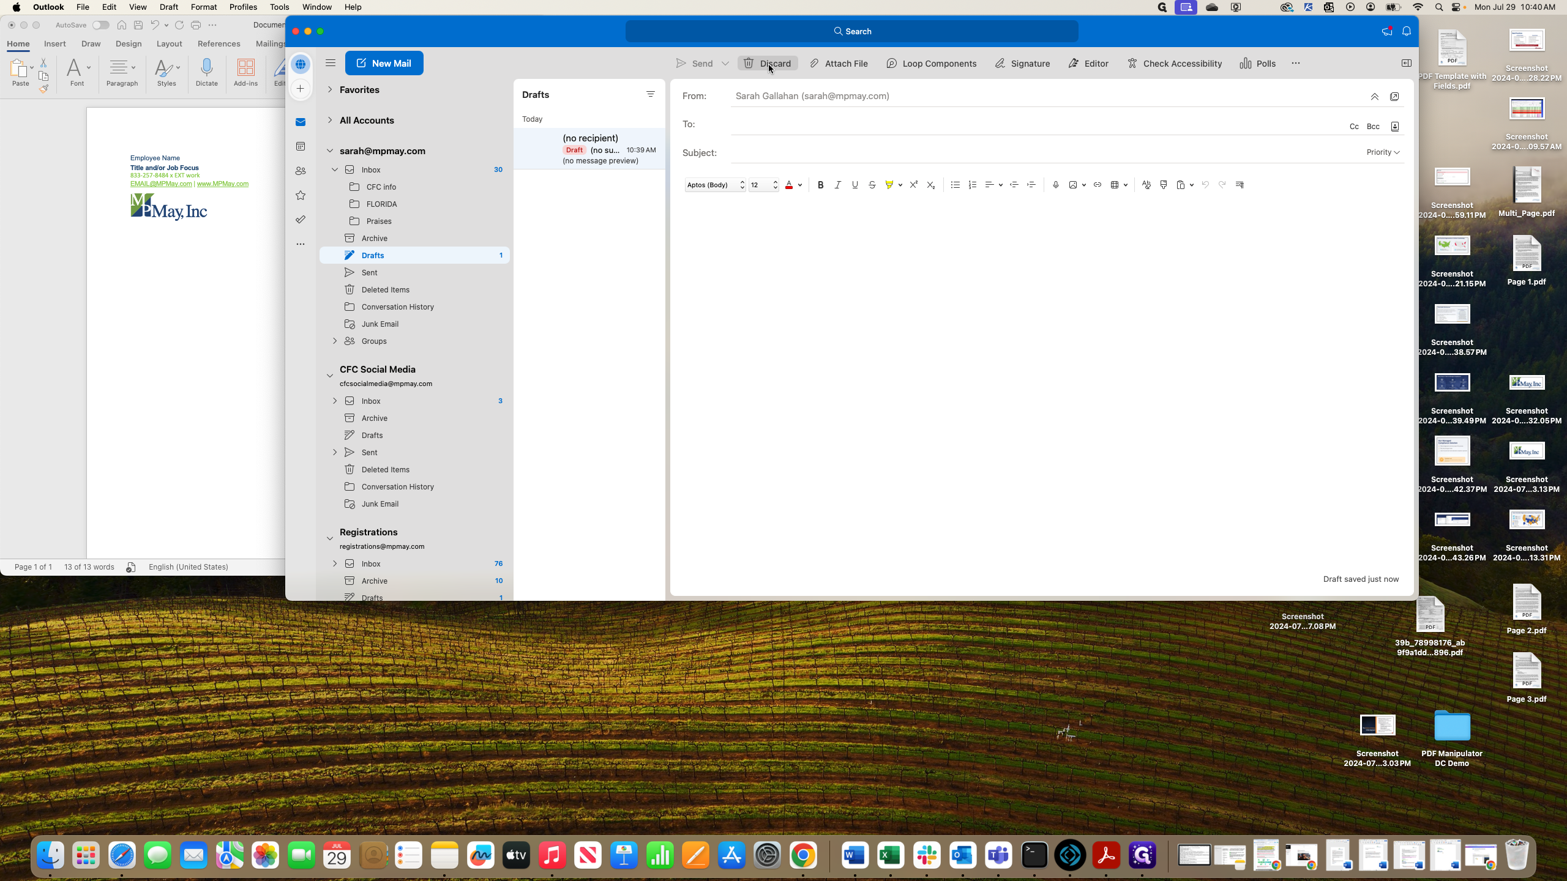
Task: Apply the red font color
Action: tap(789, 185)
